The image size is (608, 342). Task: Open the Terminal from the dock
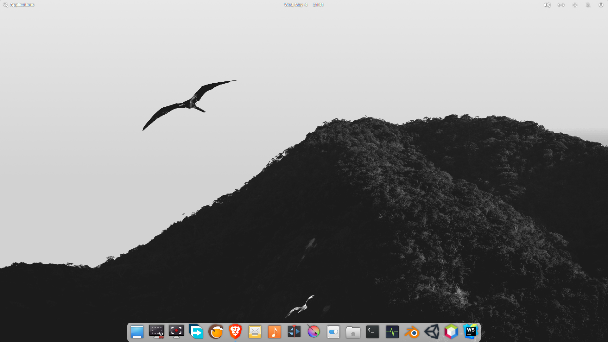373,332
